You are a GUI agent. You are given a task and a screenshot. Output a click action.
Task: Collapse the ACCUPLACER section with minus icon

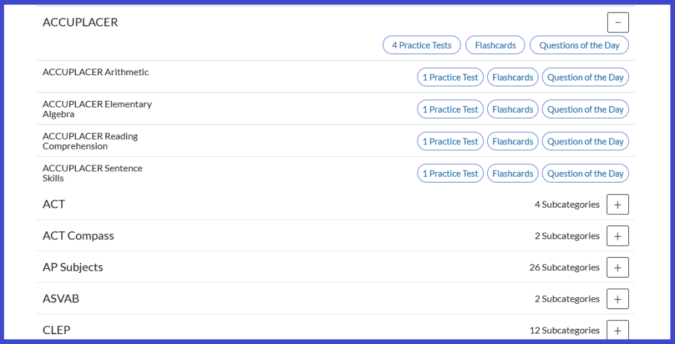point(618,22)
